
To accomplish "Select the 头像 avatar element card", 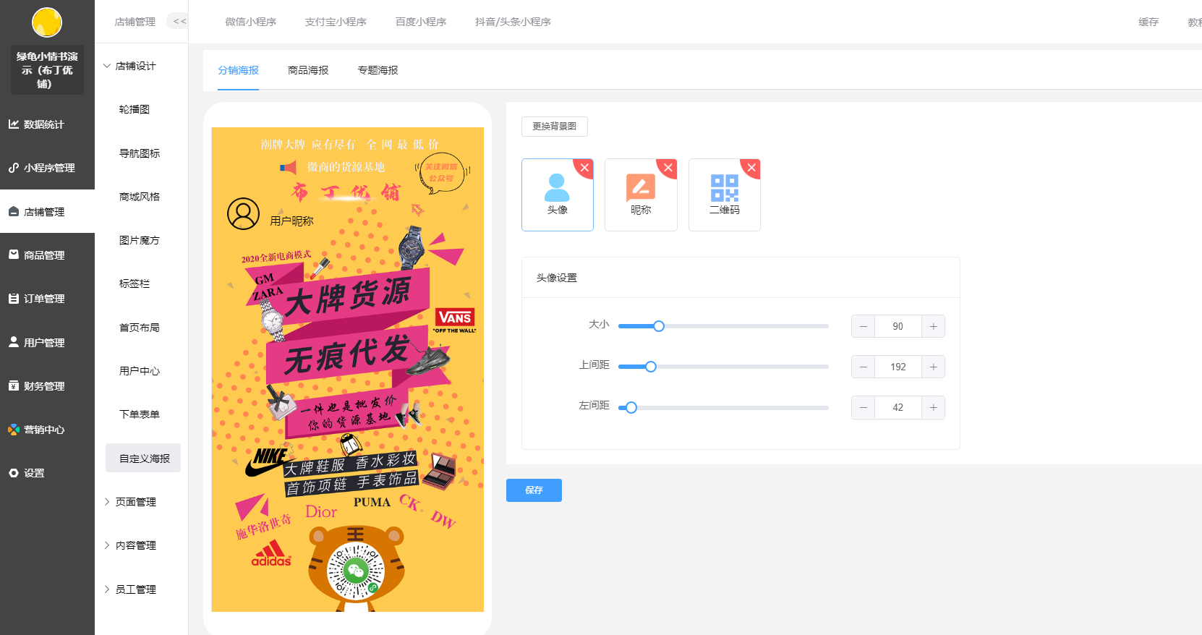I will coord(557,195).
